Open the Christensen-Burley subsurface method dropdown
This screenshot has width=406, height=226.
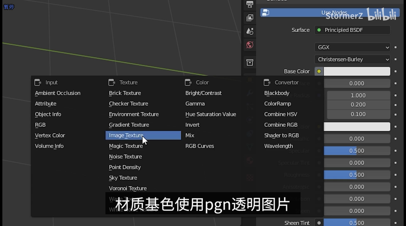pyautogui.click(x=352, y=59)
